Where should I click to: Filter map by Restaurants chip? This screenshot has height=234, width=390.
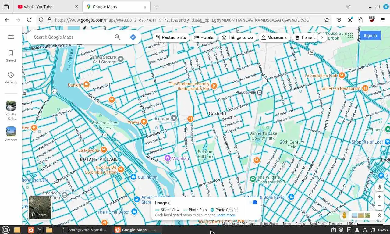[171, 37]
